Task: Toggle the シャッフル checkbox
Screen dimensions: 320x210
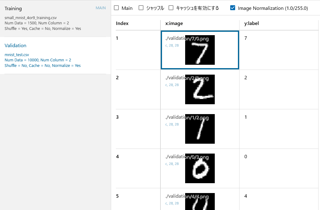Action: pyautogui.click(x=141, y=8)
